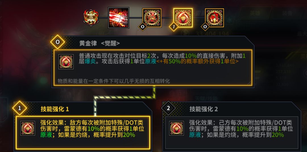307x152 pixels.
Task: Open the red slash attack skill icon
Action: tap(119, 18)
